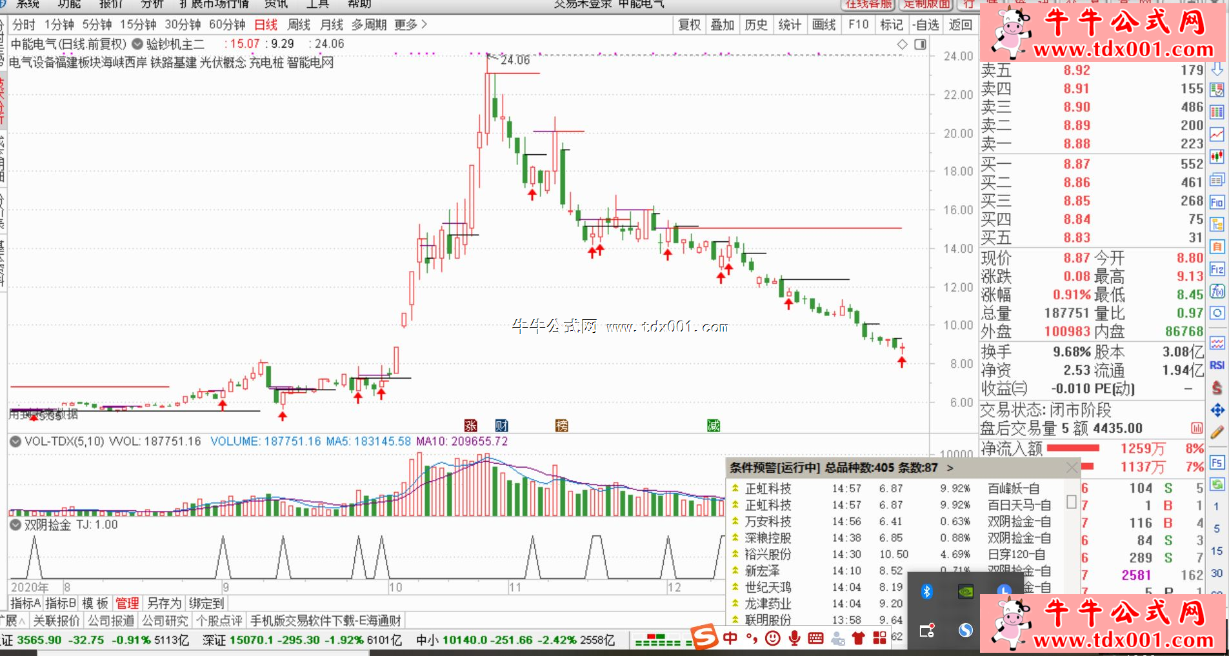The image size is (1229, 656).
Task: Open the f(x) formula sidebar icon
Action: (x=1217, y=291)
